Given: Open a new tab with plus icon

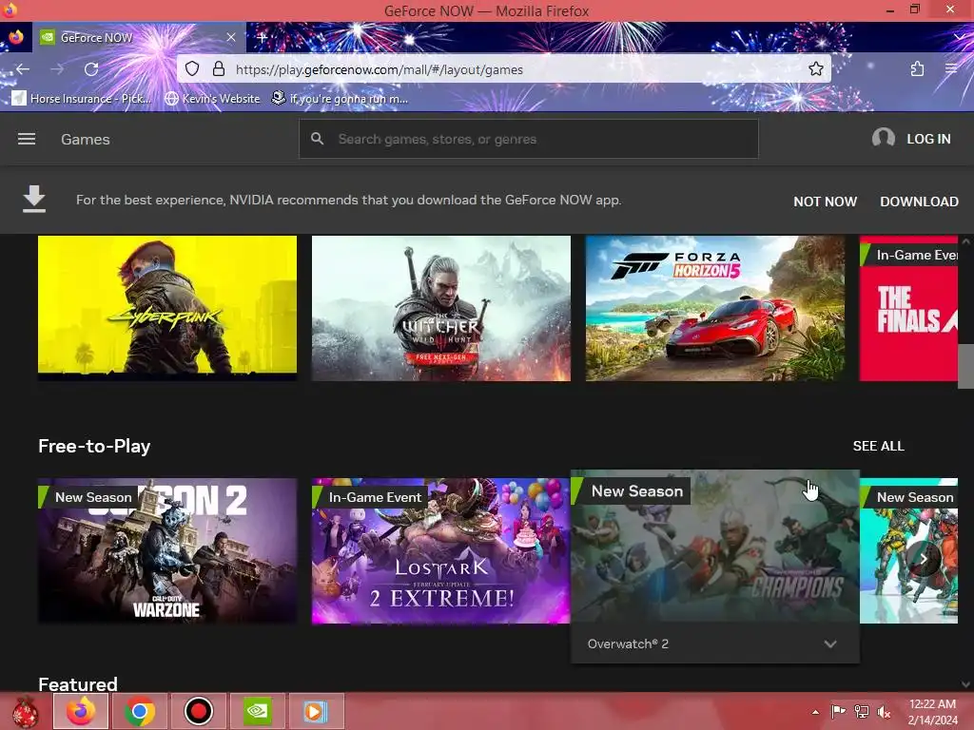Looking at the screenshot, I should (262, 37).
